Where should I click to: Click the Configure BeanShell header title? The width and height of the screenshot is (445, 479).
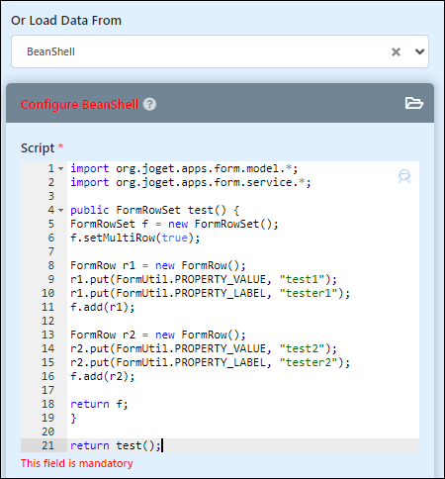click(79, 104)
